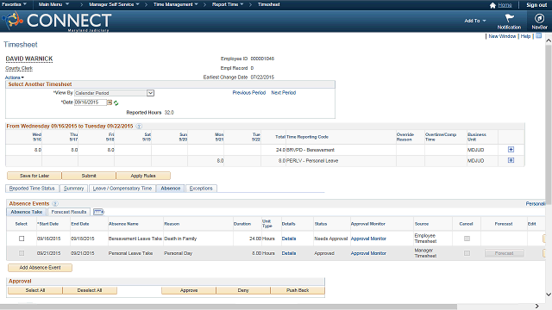Open Details for Personal Leave Take
This screenshot has height=310, width=552.
tap(289, 253)
